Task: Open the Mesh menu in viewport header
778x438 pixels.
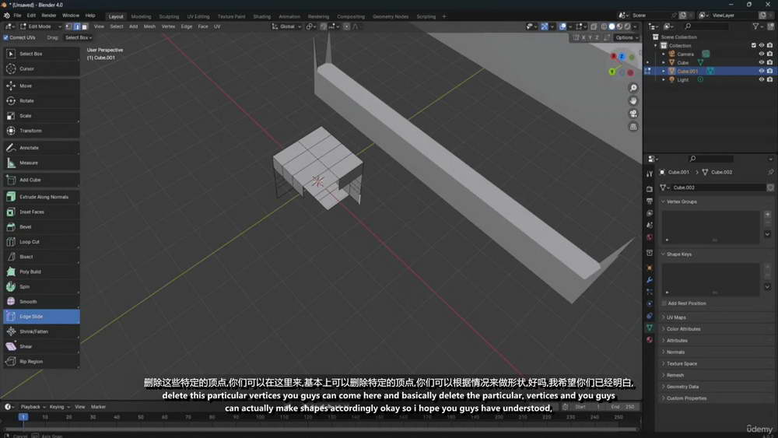Action: [149, 26]
